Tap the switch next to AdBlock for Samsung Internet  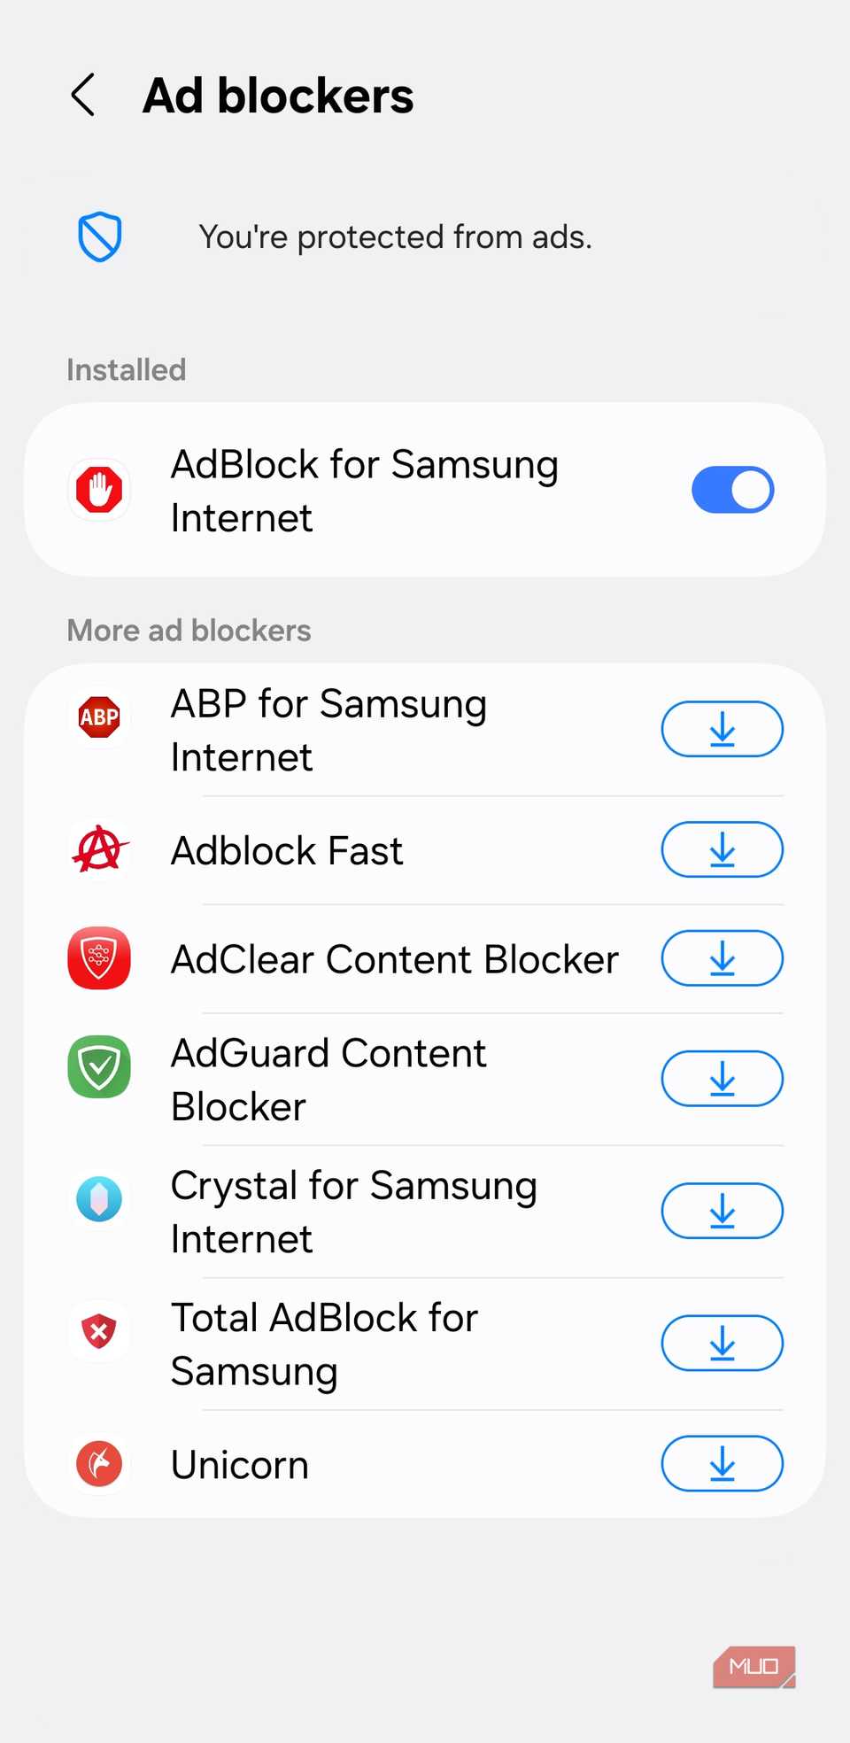(732, 489)
